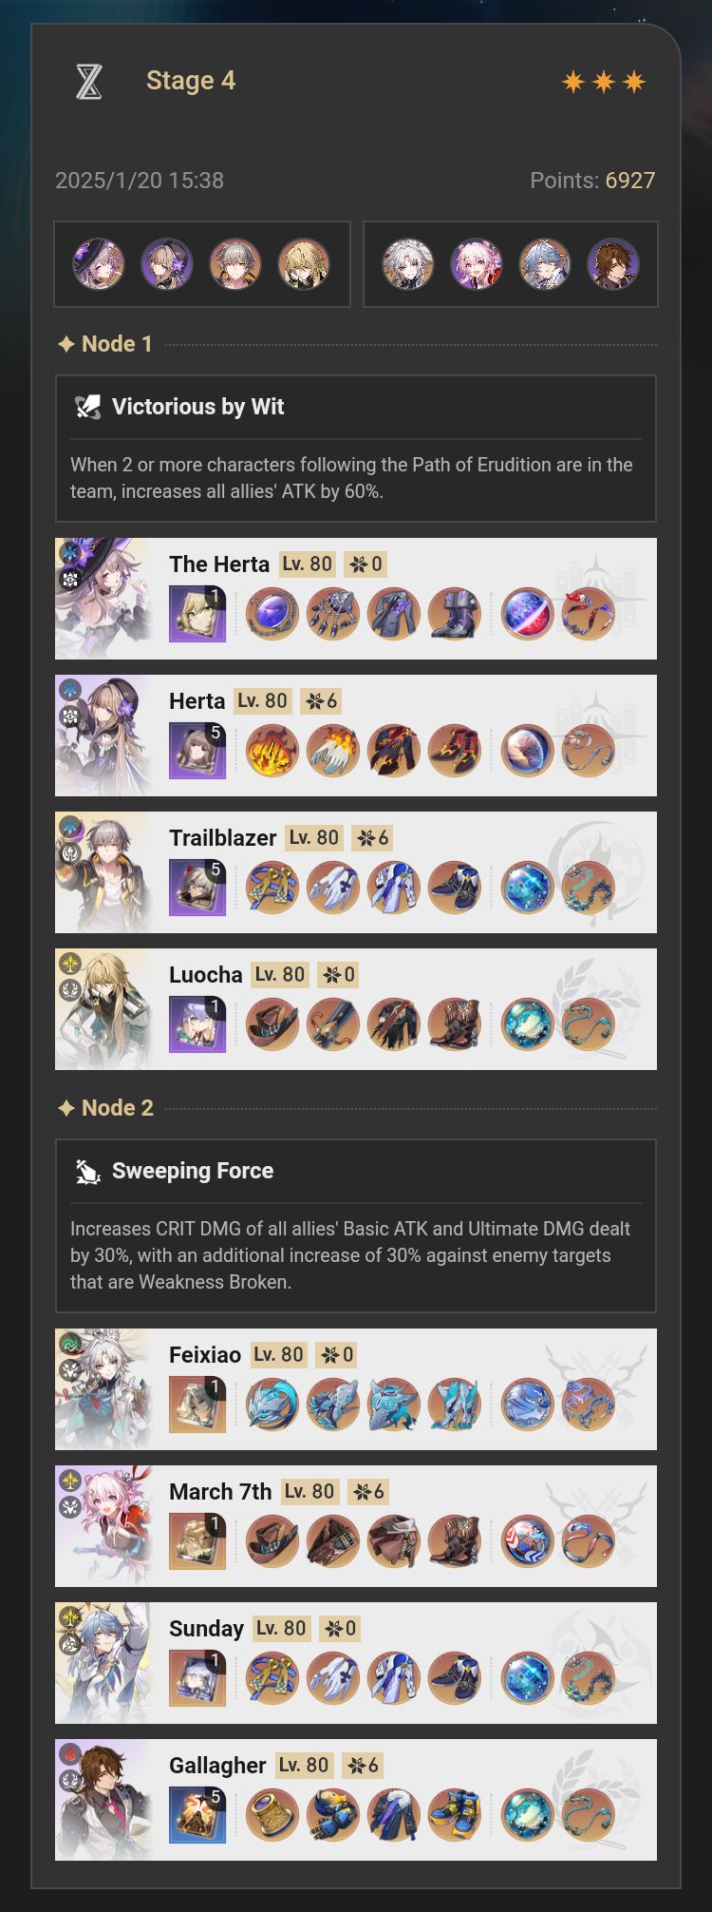Click Luocha's brown hat relic icon
The height and width of the screenshot is (1912, 712).
coord(272,1024)
